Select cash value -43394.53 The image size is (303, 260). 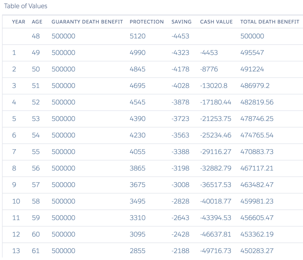coord(216,218)
